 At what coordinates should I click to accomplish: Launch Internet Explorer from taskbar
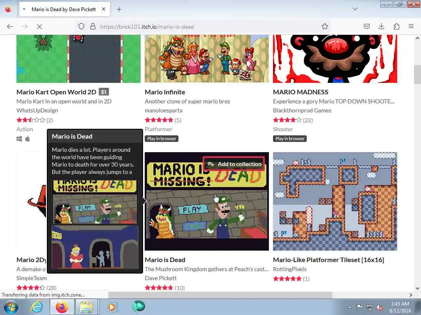click(37, 307)
